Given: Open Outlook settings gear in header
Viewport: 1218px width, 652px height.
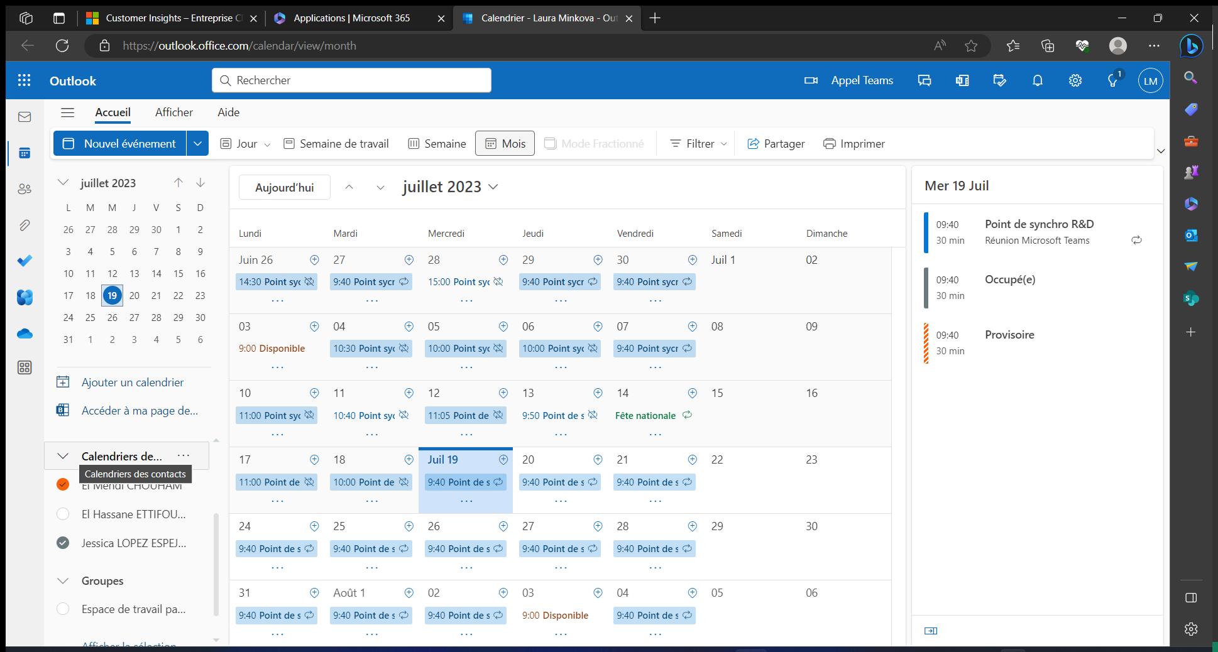Looking at the screenshot, I should (1075, 80).
